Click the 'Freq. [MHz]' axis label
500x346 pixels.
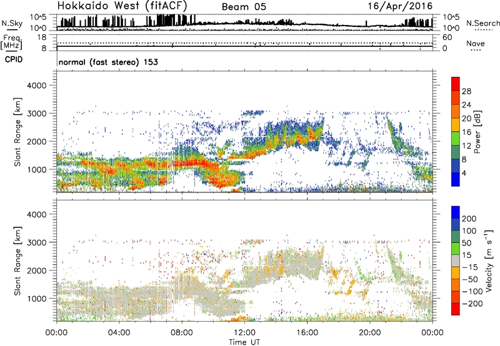pyautogui.click(x=12, y=42)
